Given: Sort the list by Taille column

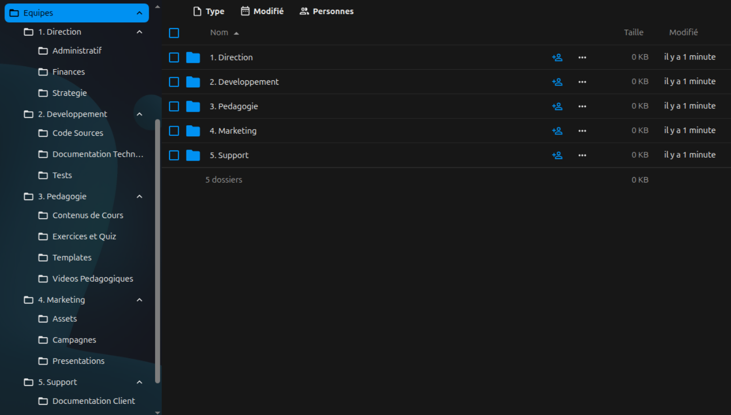Looking at the screenshot, I should click(633, 32).
